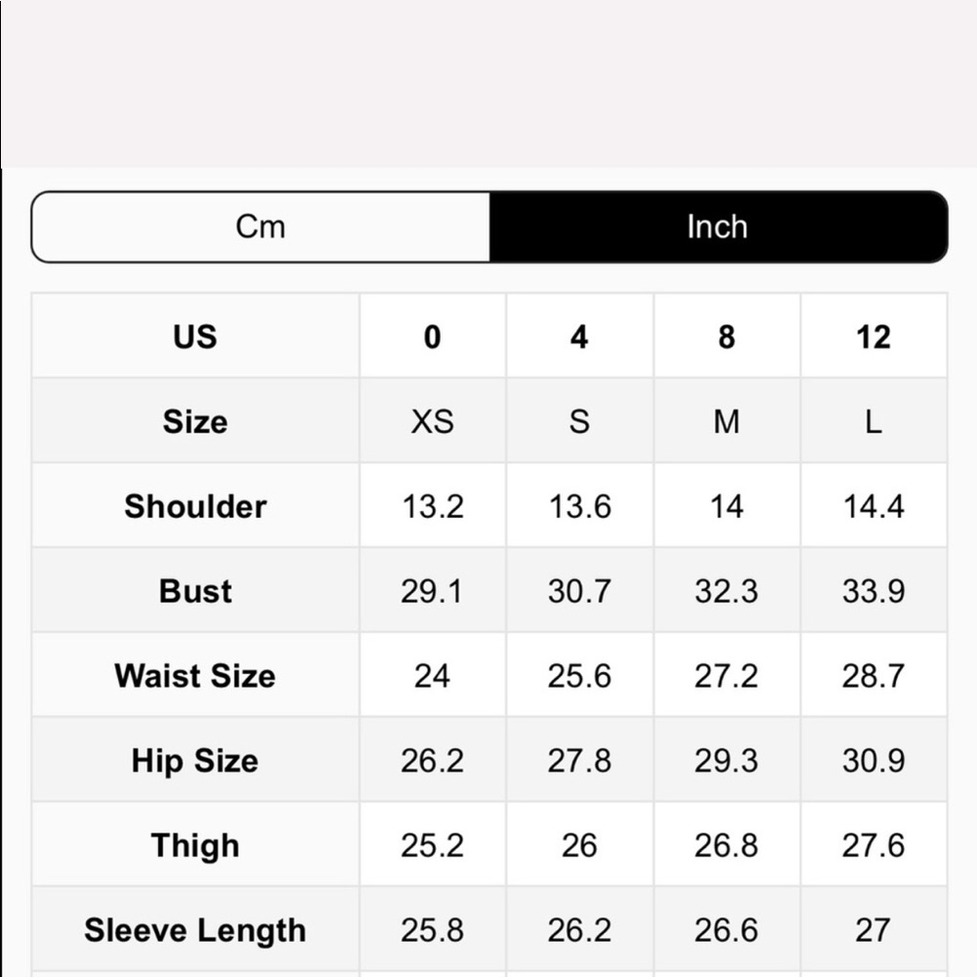Click US size 0 column header
The height and width of the screenshot is (977, 977).
click(x=432, y=336)
